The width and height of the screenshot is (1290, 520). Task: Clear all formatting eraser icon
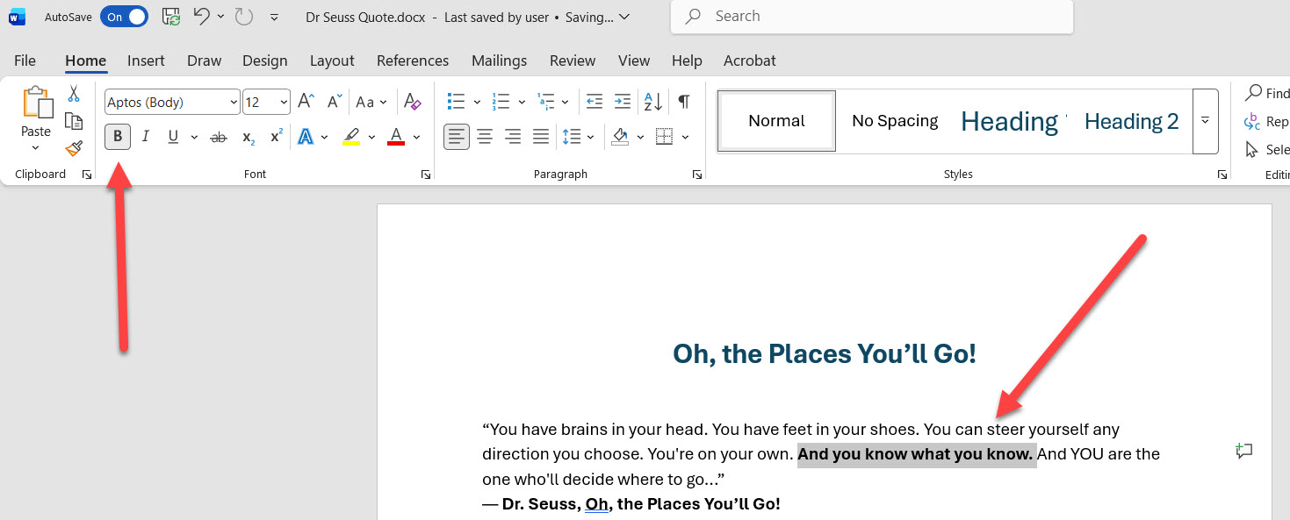(412, 102)
